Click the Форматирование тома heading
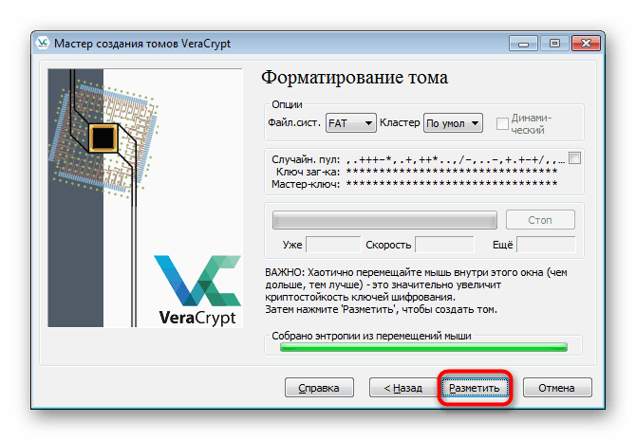 coord(354,78)
